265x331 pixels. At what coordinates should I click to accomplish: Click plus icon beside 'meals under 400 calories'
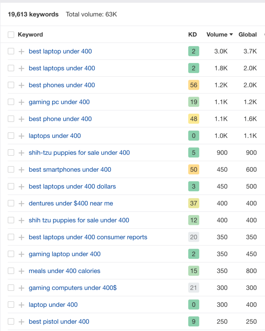point(21,271)
